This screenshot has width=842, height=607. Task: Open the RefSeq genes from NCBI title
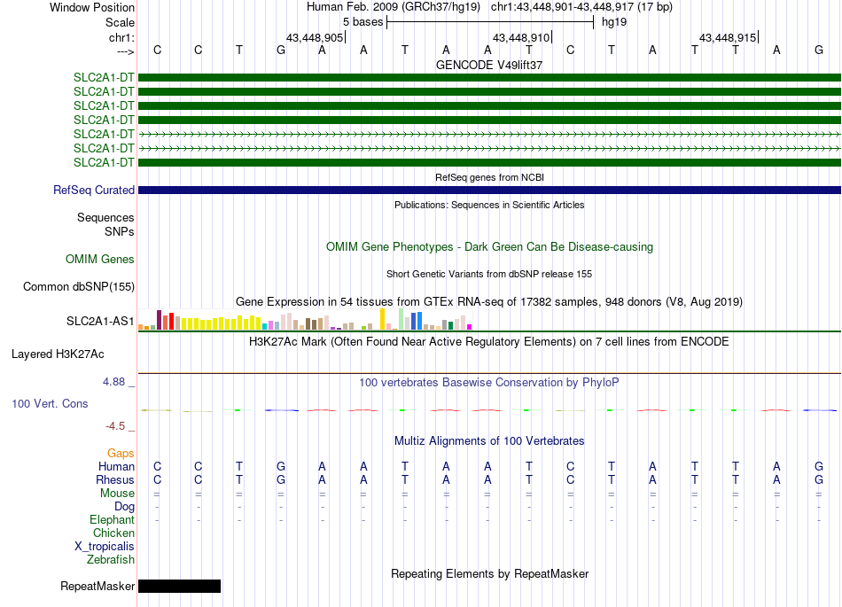(x=489, y=177)
